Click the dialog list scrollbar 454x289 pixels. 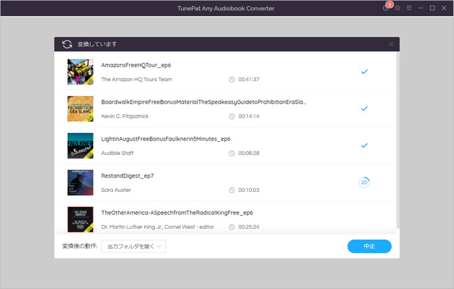pyautogui.click(x=398, y=141)
